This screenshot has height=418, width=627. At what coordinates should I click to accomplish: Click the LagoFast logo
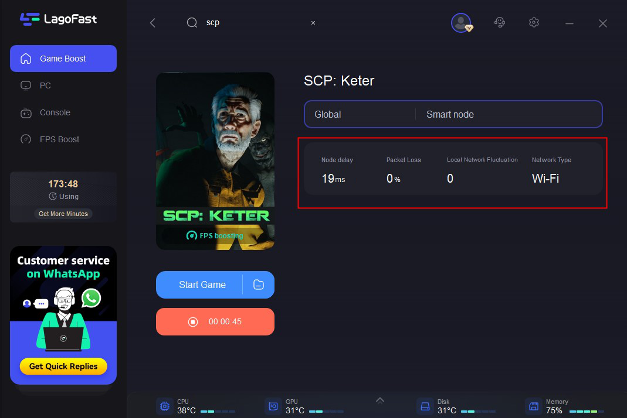(x=59, y=19)
